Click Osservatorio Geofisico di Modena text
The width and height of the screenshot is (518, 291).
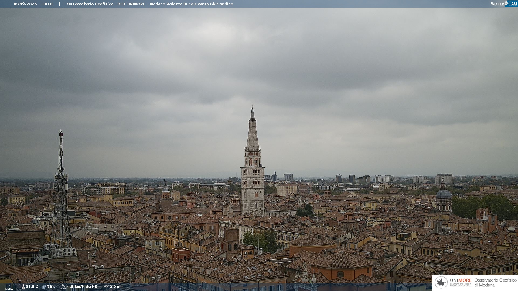496,282
